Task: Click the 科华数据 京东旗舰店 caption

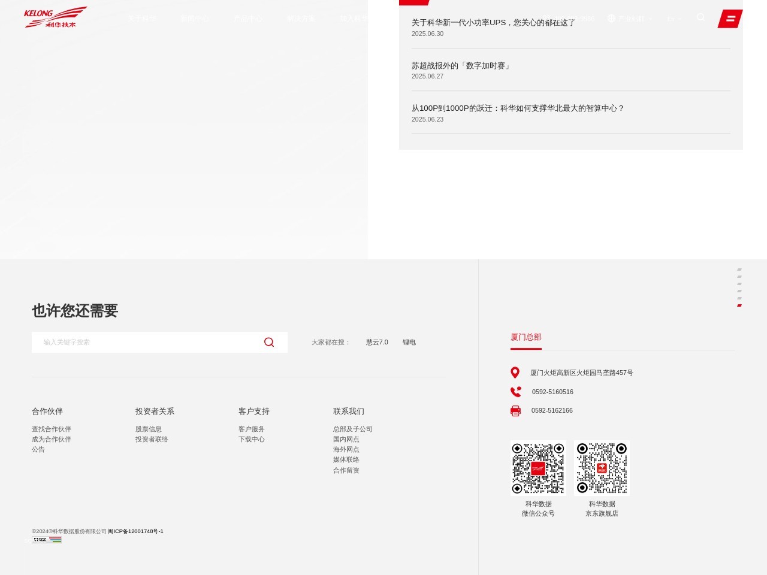Action: point(602,509)
